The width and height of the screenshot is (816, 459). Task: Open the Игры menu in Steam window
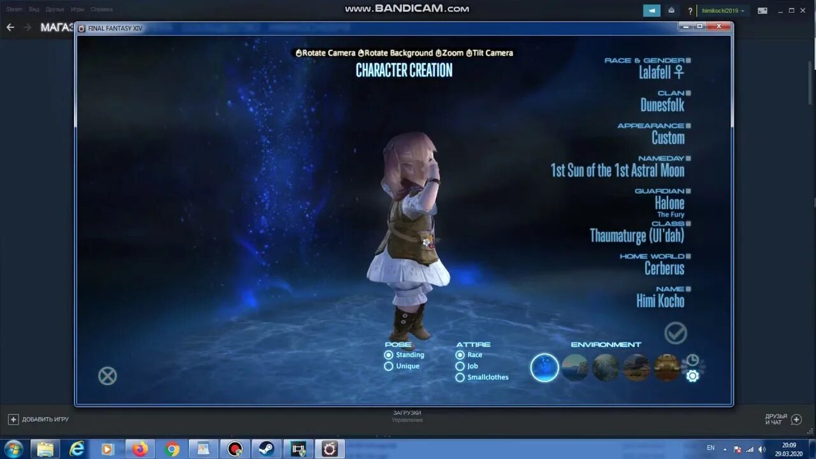coord(77,10)
